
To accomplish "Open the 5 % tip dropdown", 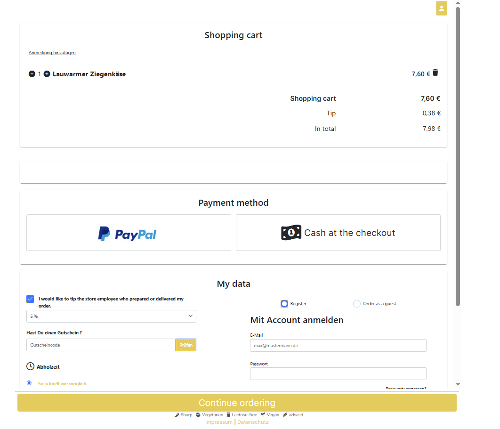I will [x=111, y=316].
